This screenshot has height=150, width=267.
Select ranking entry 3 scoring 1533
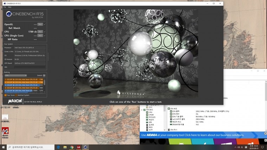click(24, 85)
